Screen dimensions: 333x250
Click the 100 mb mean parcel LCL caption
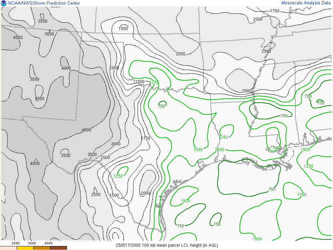(x=167, y=245)
